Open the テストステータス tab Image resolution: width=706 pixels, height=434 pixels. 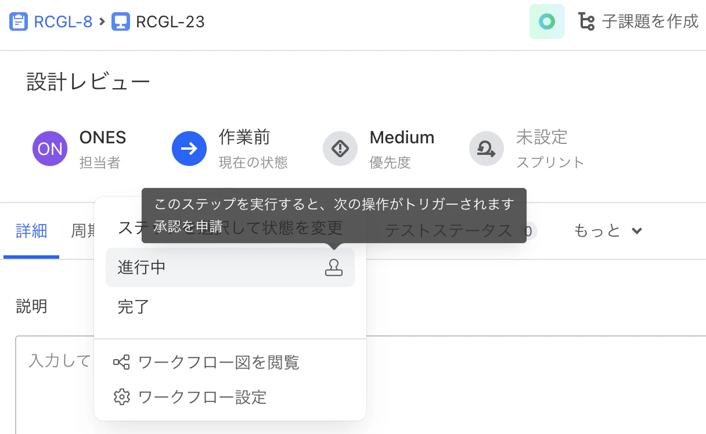point(449,231)
